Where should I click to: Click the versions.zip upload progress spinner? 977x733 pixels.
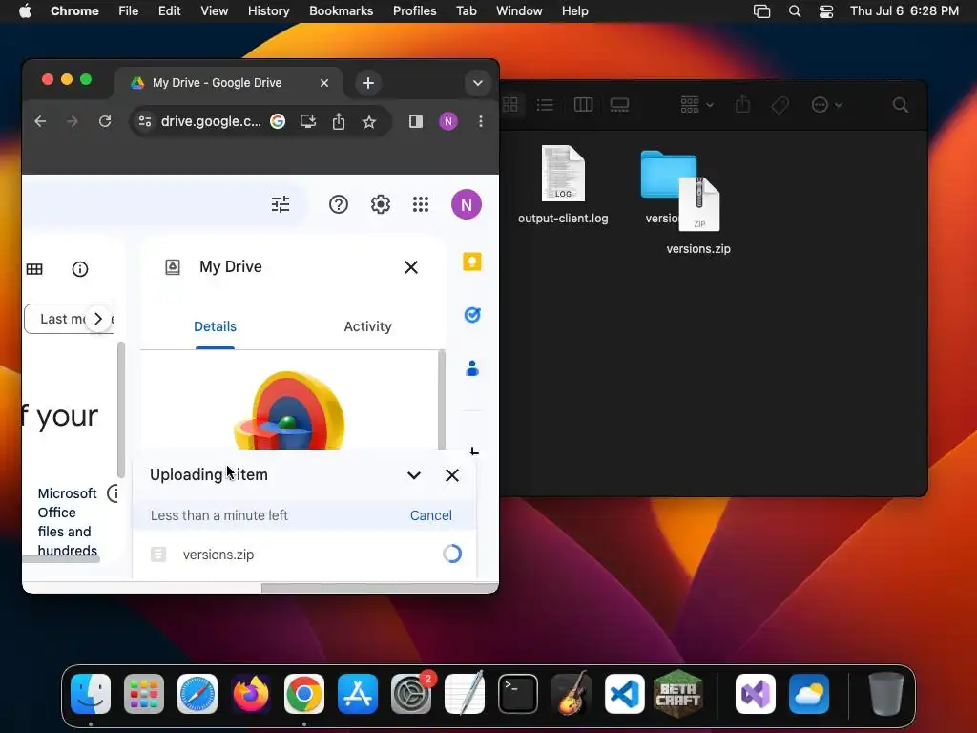click(451, 554)
